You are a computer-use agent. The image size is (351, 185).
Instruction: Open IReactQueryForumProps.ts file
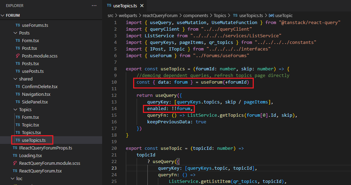tap(45, 148)
